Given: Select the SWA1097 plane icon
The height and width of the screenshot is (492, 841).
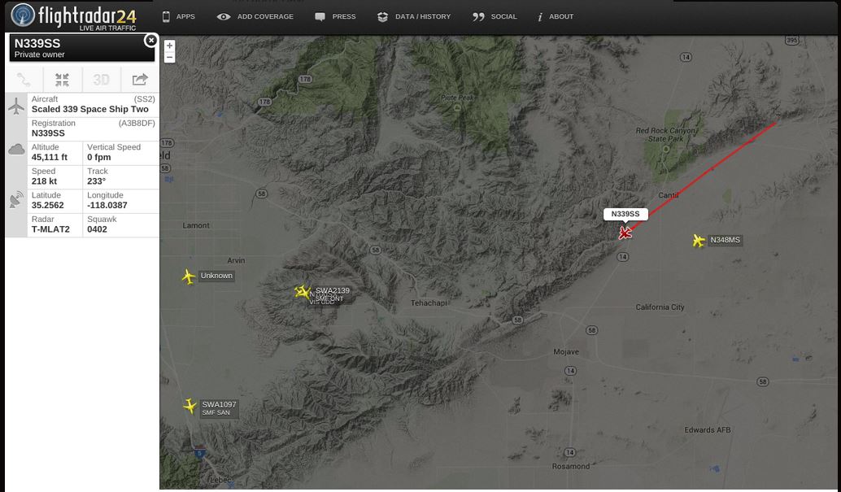Looking at the screenshot, I should (x=190, y=406).
